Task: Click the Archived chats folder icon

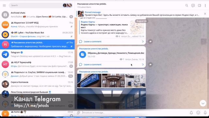Action: point(5,15)
